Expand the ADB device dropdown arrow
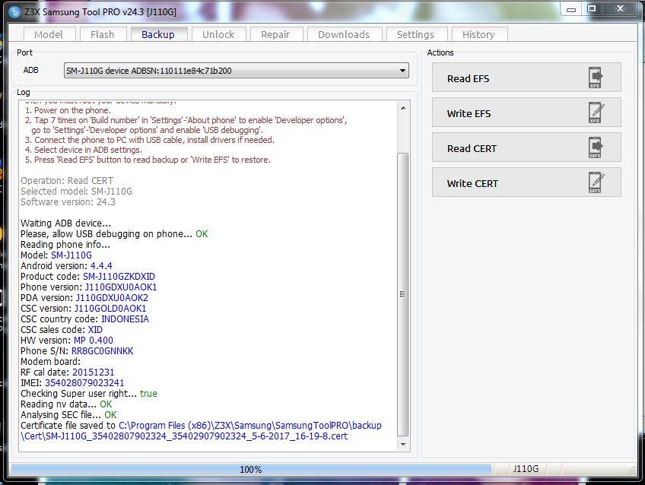 point(402,71)
